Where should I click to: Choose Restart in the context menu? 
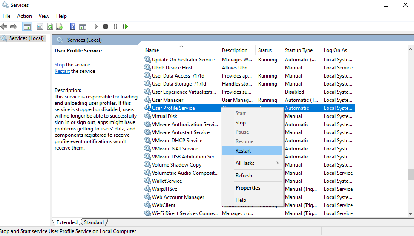243,151
